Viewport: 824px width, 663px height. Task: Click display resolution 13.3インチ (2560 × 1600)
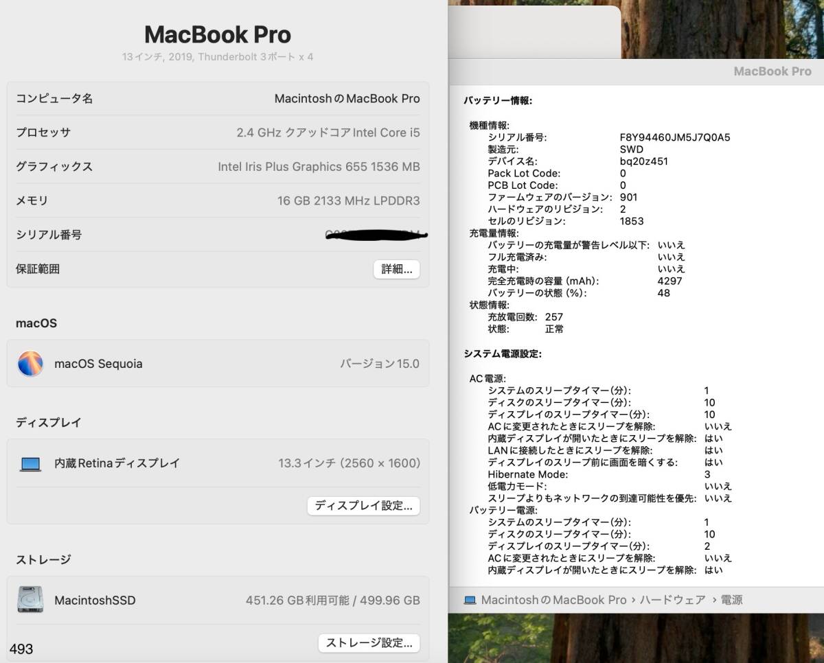click(349, 463)
